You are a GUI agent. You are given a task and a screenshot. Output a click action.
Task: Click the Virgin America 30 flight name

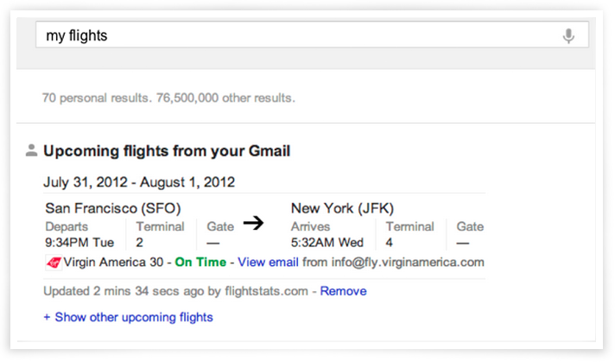115,262
